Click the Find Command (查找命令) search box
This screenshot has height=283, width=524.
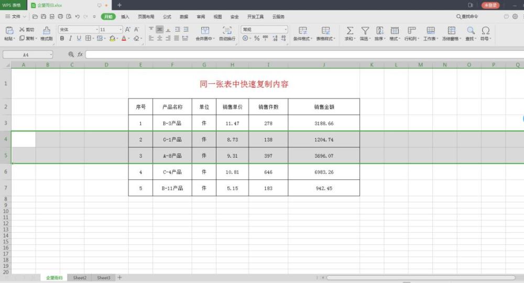click(467, 16)
